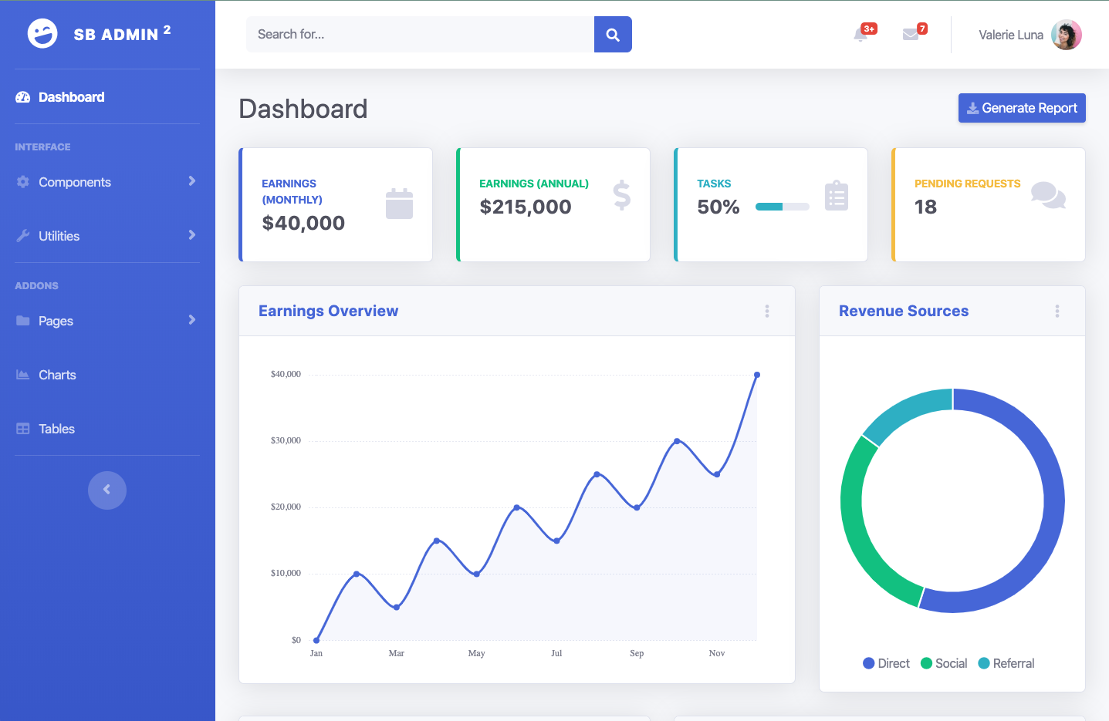
Task: Click the Utilities wrench icon
Action: [23, 236]
